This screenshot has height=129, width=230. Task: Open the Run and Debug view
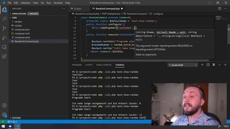pos(4,38)
